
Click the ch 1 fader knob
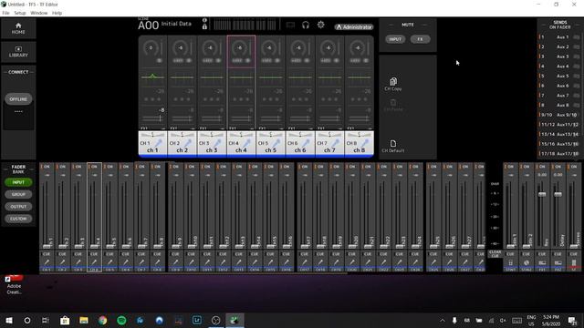point(47,246)
